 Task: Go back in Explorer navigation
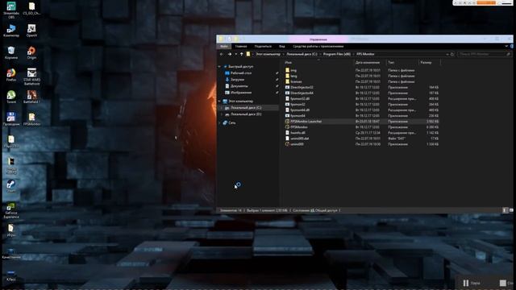click(x=222, y=54)
